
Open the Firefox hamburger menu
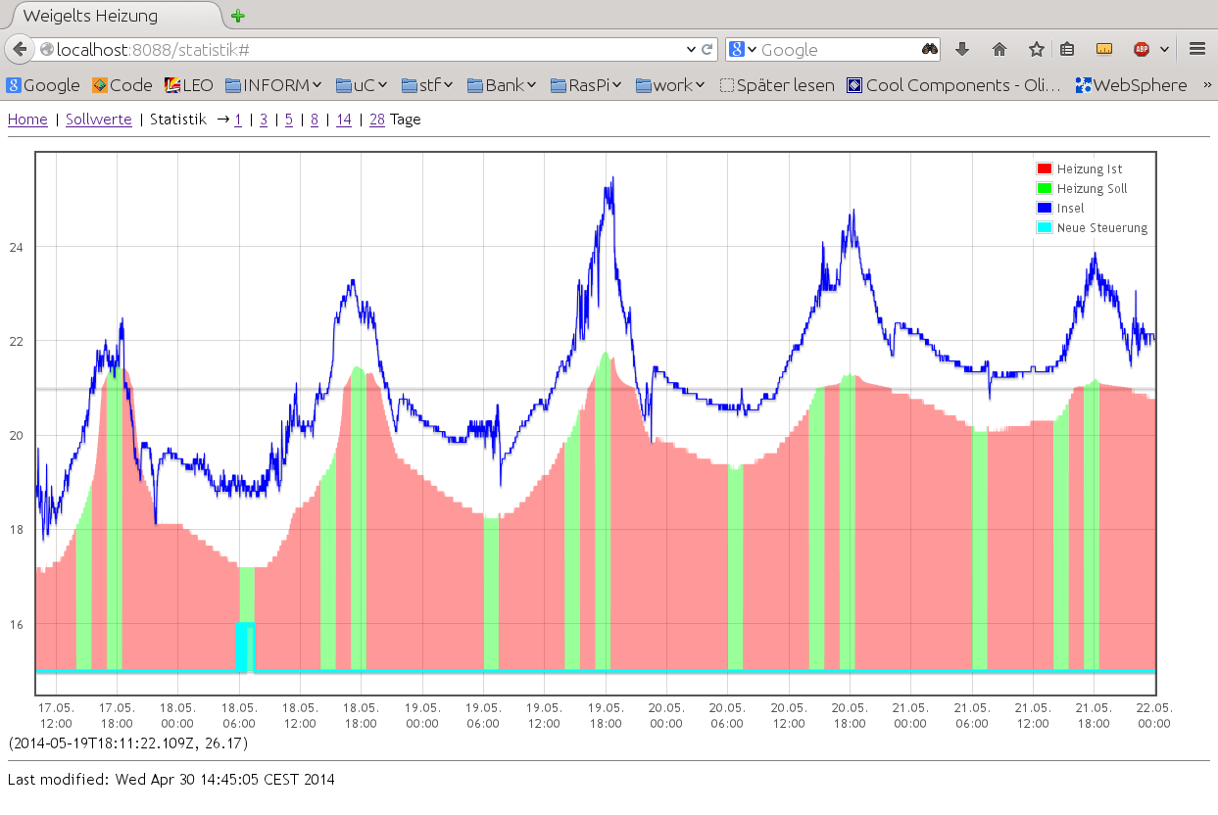point(1196,49)
